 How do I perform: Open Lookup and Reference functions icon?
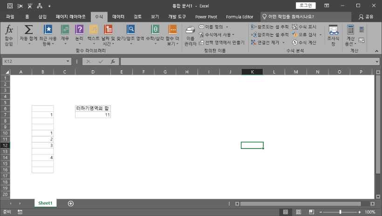[x=130, y=30]
